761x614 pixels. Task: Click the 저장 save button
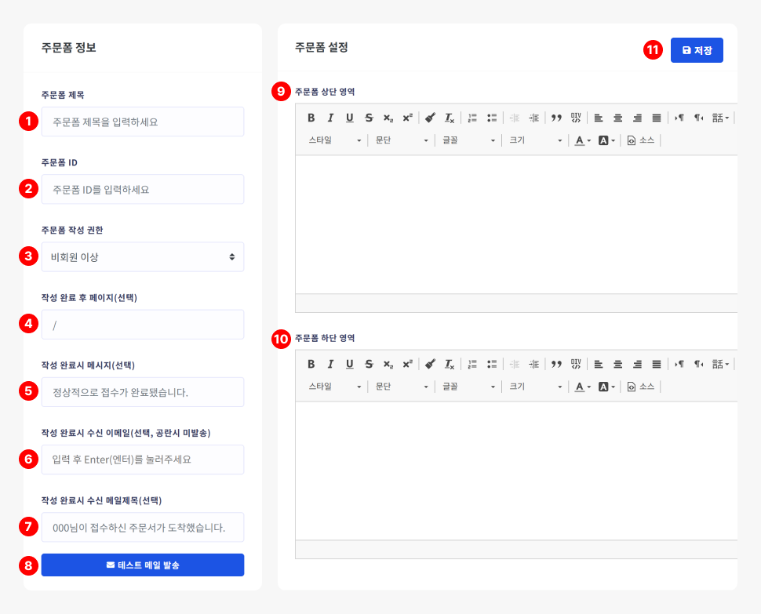[697, 50]
